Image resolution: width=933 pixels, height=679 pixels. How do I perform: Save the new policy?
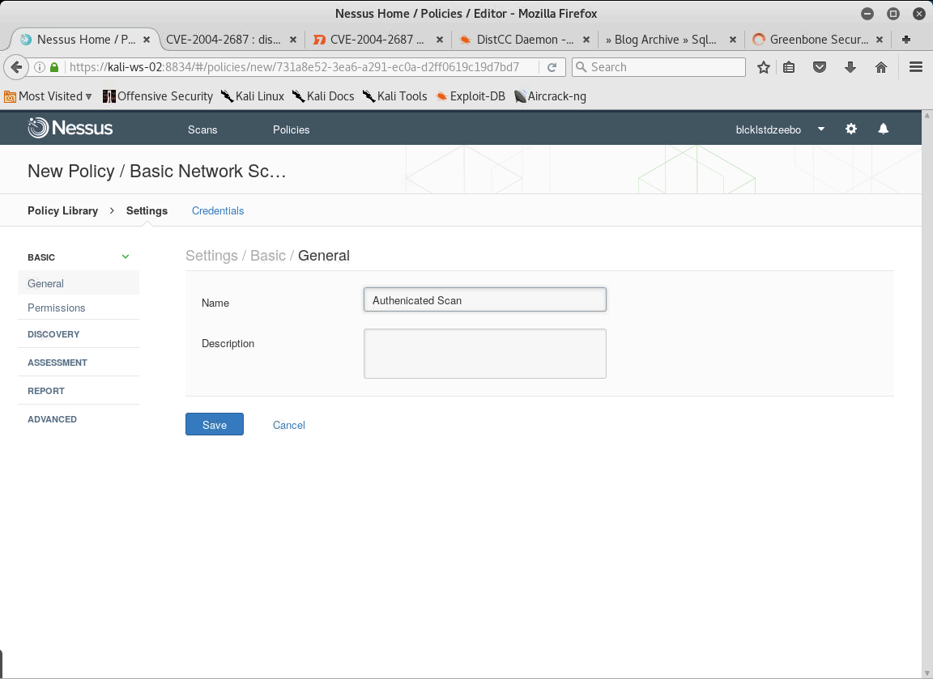coord(215,425)
